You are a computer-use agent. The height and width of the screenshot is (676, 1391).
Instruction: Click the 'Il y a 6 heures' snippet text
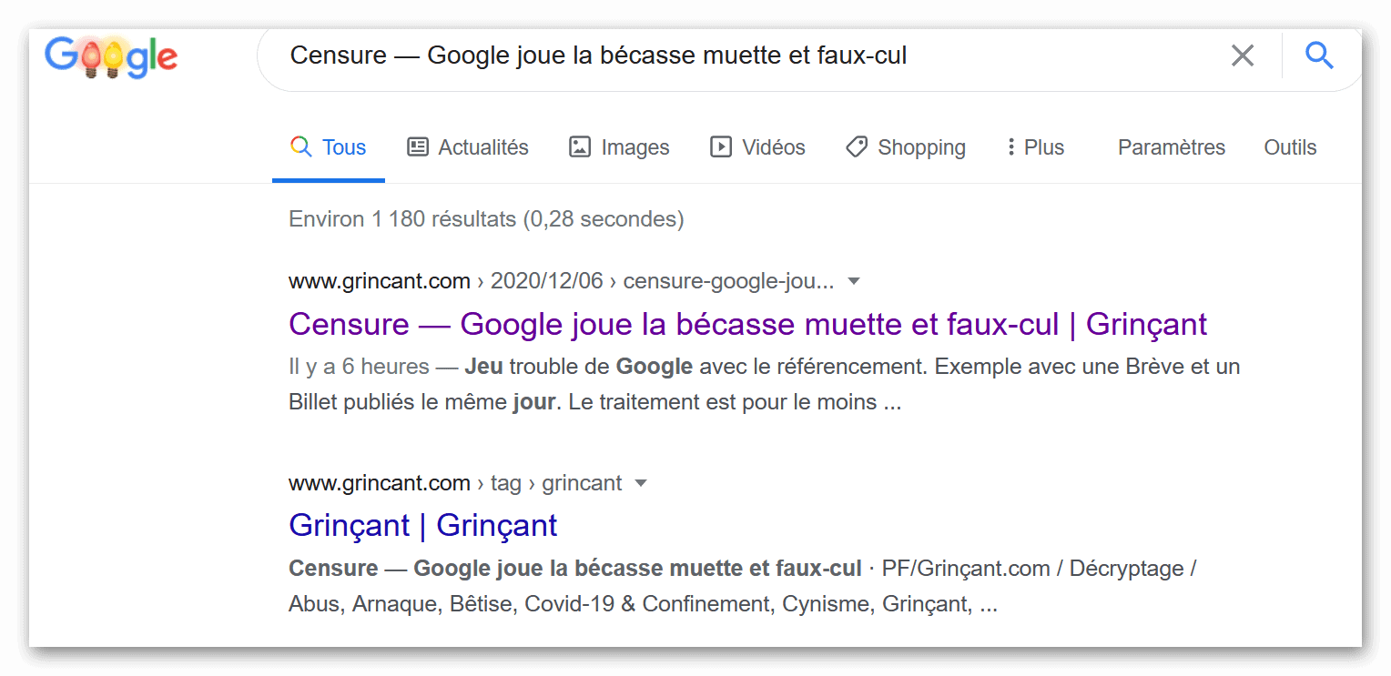point(359,367)
